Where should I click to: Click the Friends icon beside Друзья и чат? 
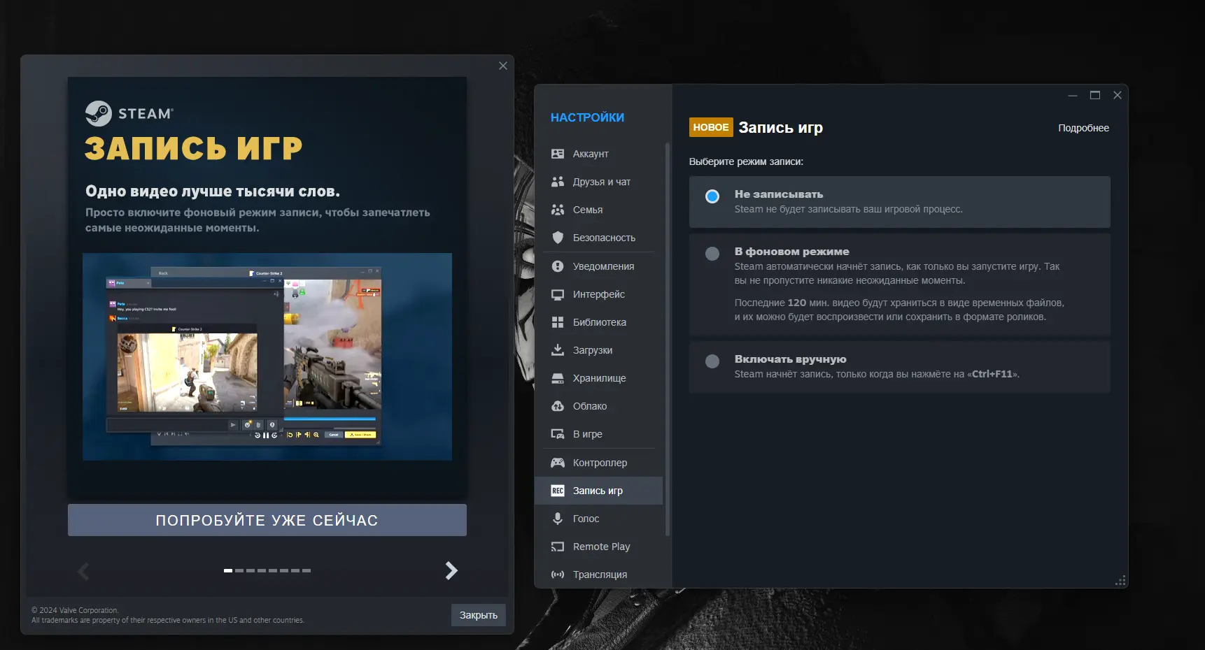558,182
